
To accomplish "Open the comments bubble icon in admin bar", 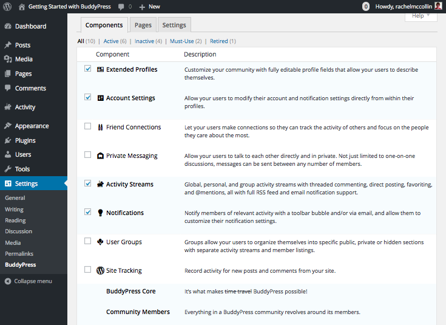I will click(121, 7).
